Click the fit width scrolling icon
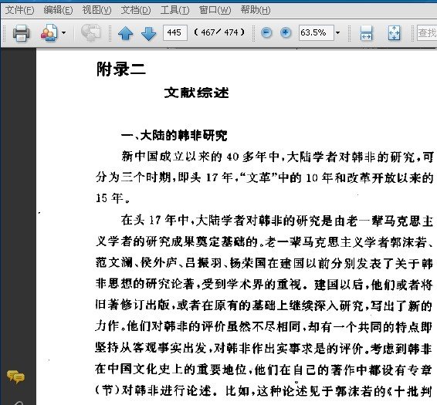Screen dimensions: 437x405 click(366, 33)
